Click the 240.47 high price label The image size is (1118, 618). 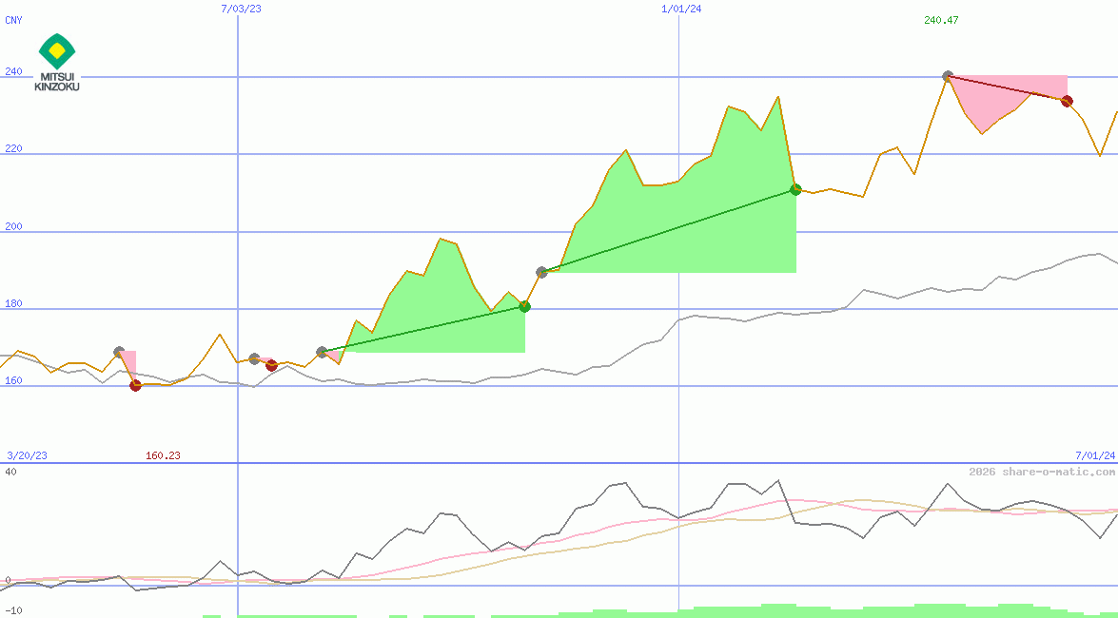click(x=940, y=19)
